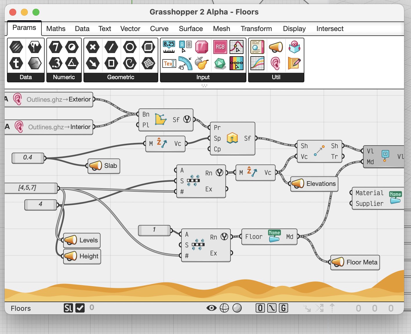Pick the green gem geometry input icon
The height and width of the screenshot is (334, 411).
pyautogui.click(x=220, y=63)
